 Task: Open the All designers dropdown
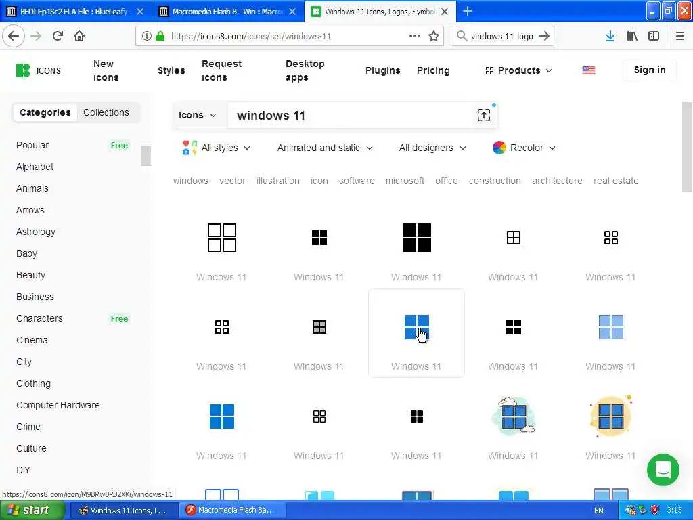pos(432,148)
